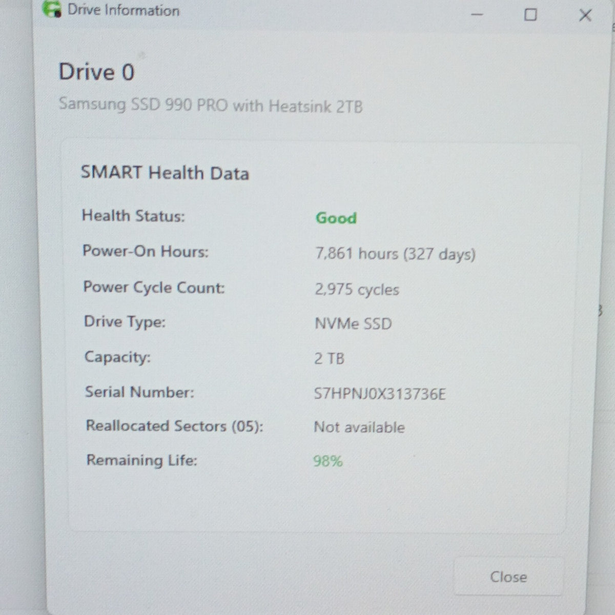Minimize the Drive Information window
The image size is (615, 615).
[477, 15]
